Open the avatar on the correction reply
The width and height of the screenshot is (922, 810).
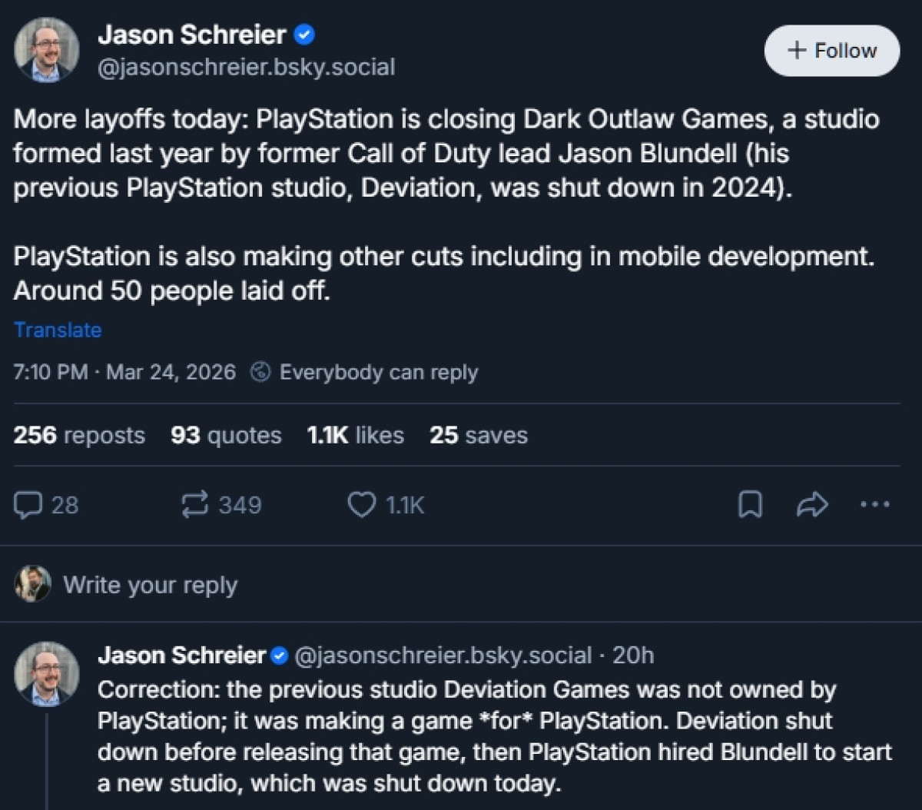(47, 674)
